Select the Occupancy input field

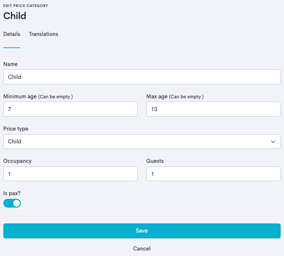click(x=70, y=174)
